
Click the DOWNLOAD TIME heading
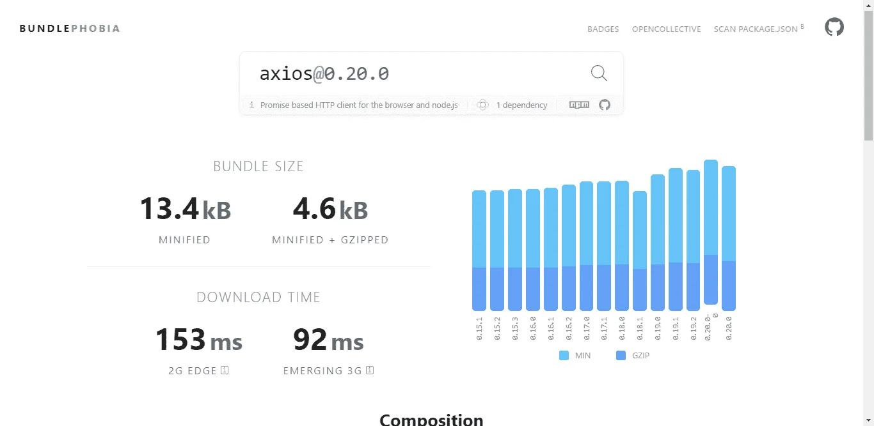(x=258, y=297)
